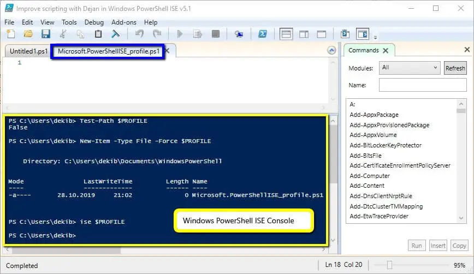Click into the Name search field
The width and height of the screenshot is (474, 274).
coord(423,85)
